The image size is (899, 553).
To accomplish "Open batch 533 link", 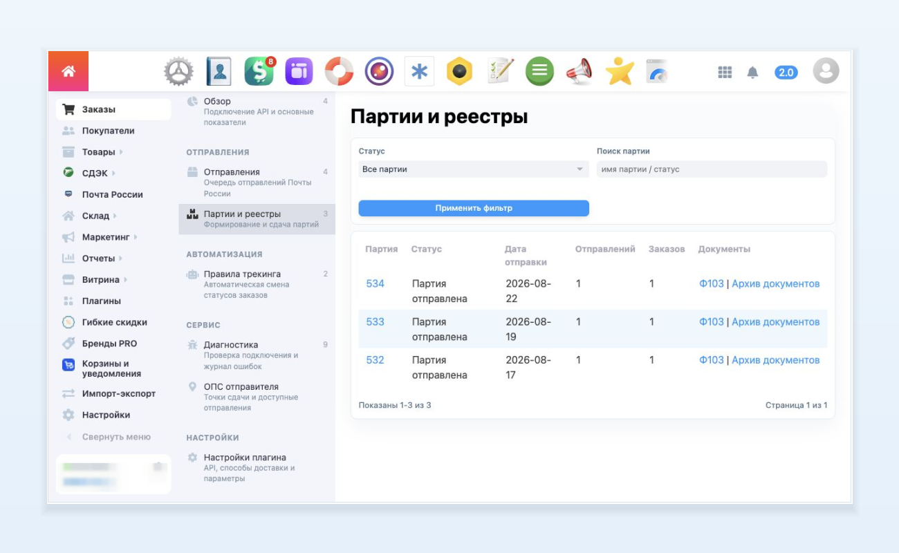I will tap(375, 322).
